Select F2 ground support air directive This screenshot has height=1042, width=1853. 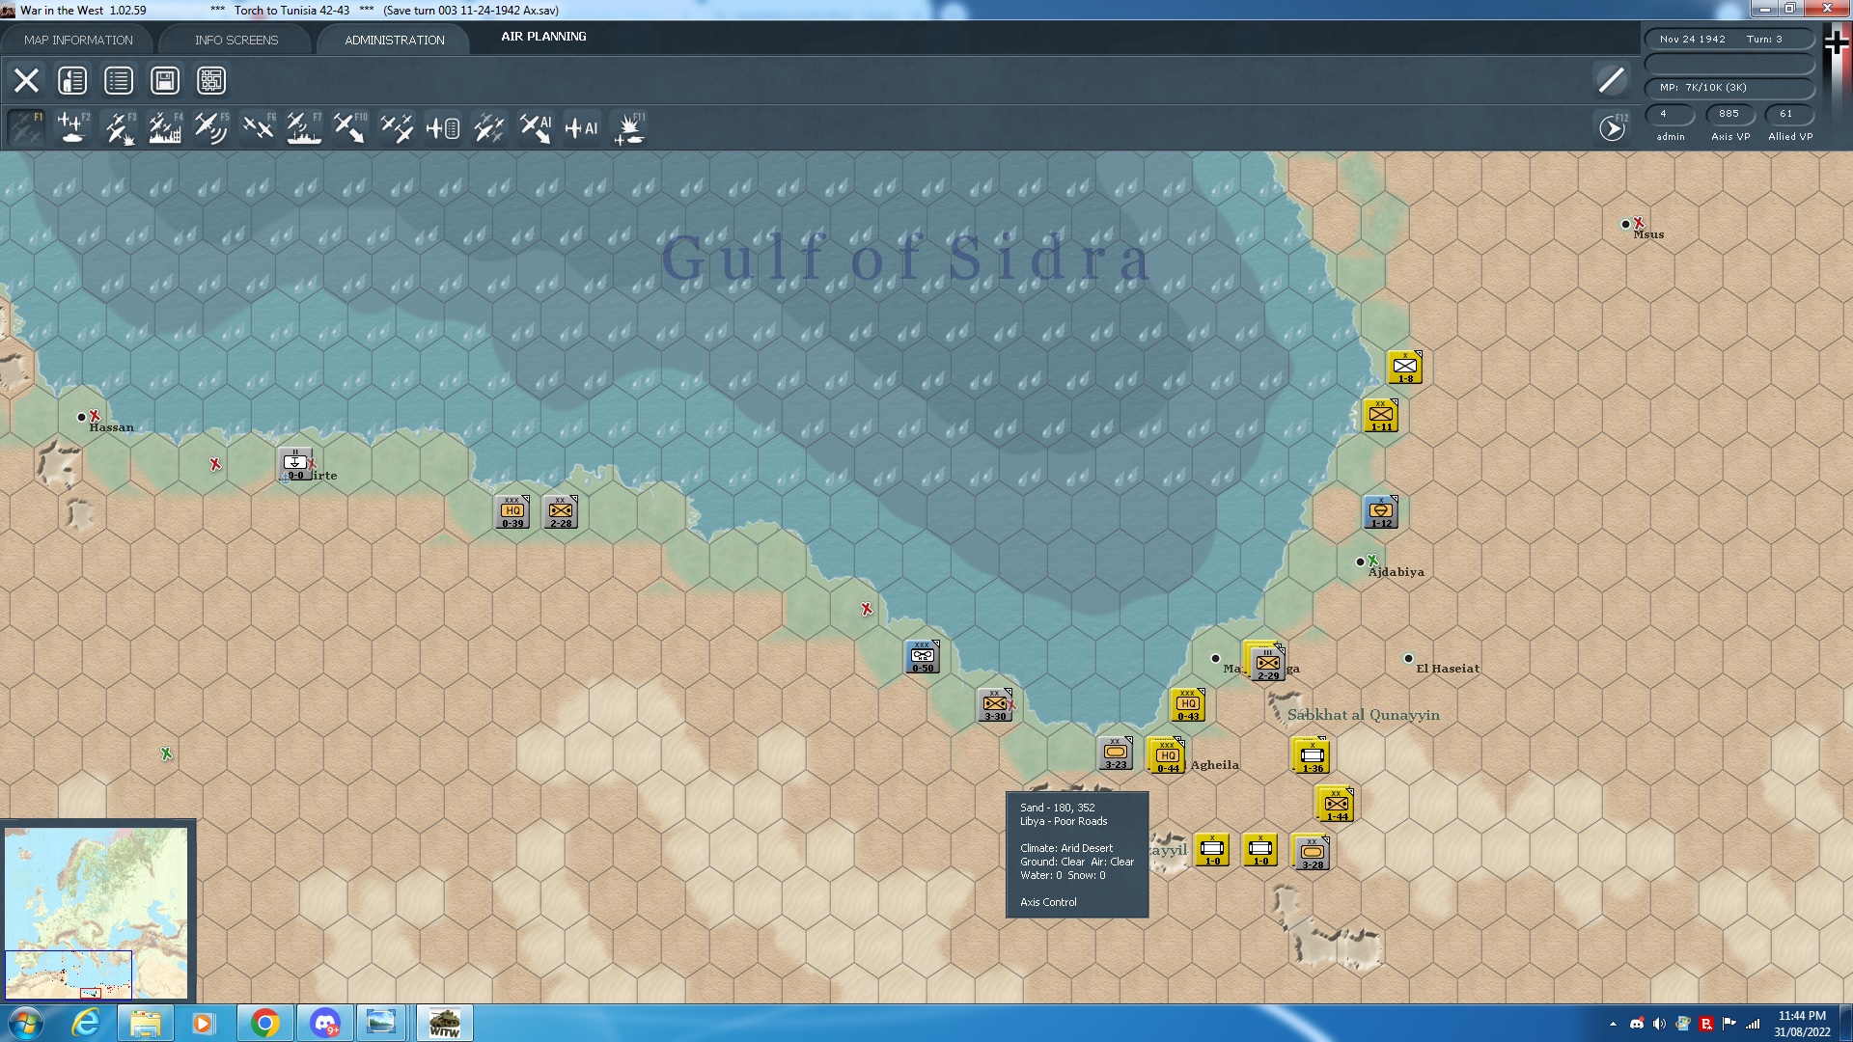72,127
